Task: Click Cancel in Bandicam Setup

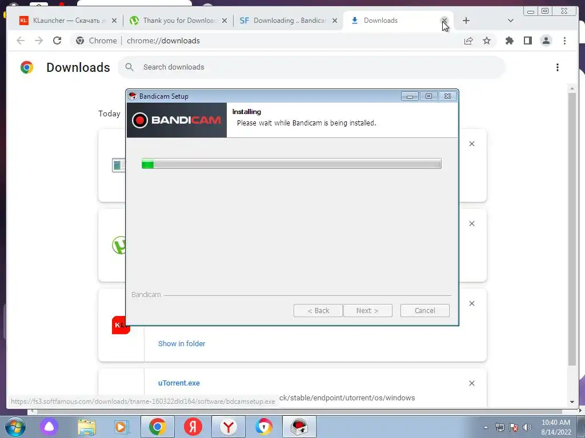Action: click(424, 311)
